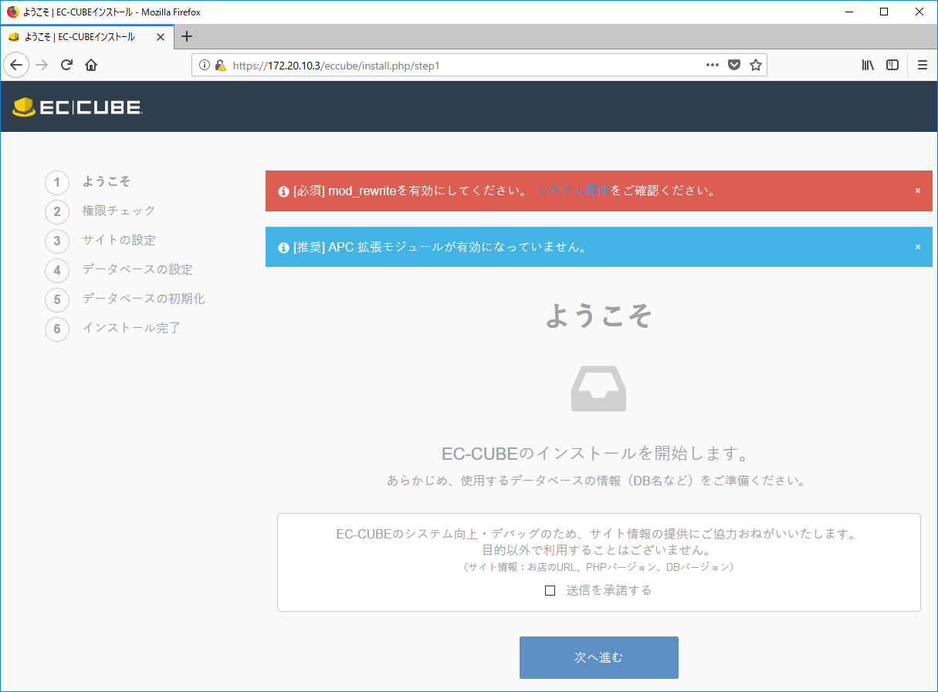Open the システム要件 link
Screen dimensions: 938x692
coord(573,191)
